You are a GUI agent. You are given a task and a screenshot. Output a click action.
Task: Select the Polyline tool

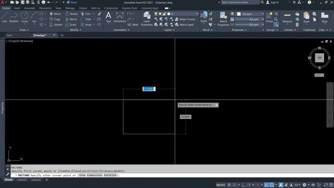pos(14,17)
